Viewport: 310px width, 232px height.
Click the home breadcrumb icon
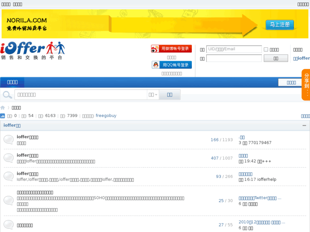(3, 108)
